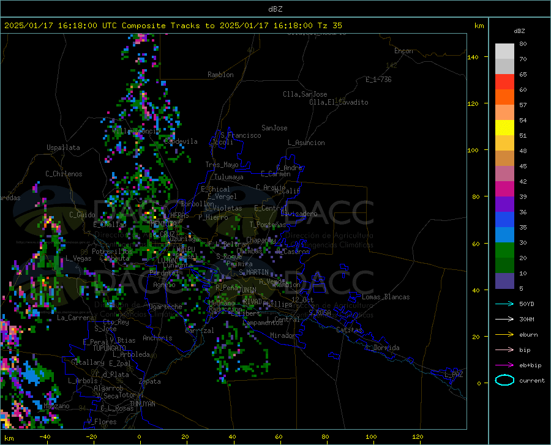
Task: Click the 'C_Guido' map label
Action: pyautogui.click(x=82, y=215)
